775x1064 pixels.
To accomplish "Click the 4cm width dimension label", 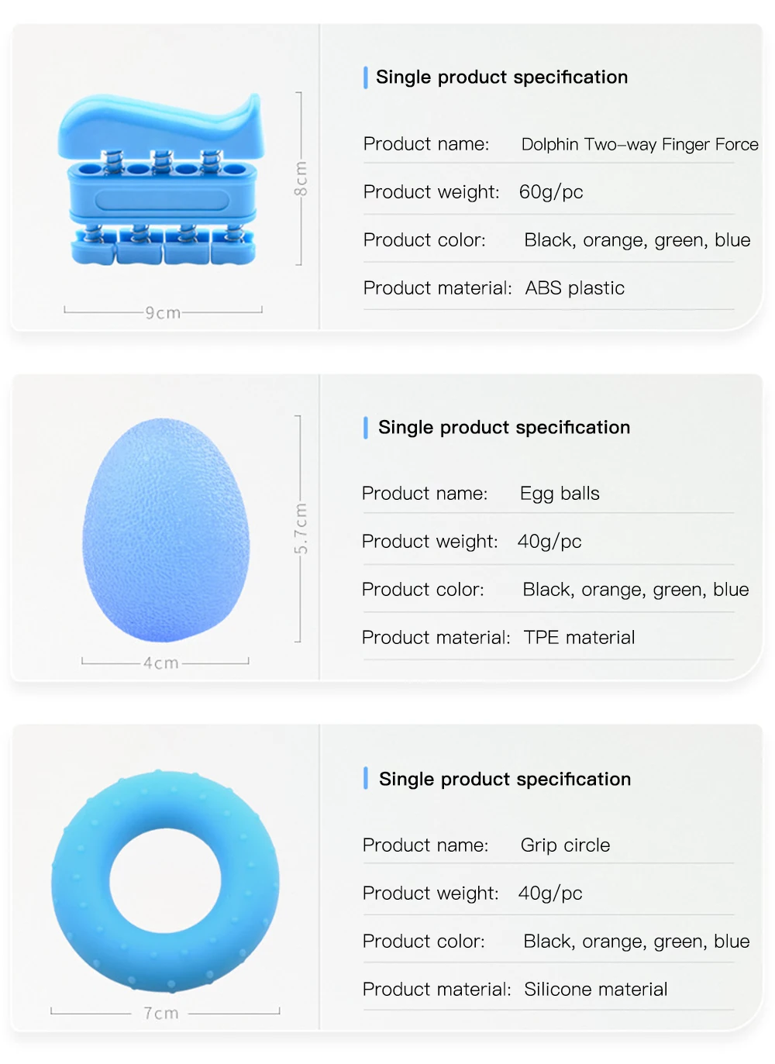I will point(160,663).
